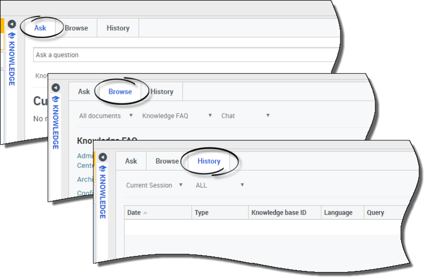This screenshot has width=429, height=279.
Task: Open the All documents dropdown
Action: pos(106,116)
